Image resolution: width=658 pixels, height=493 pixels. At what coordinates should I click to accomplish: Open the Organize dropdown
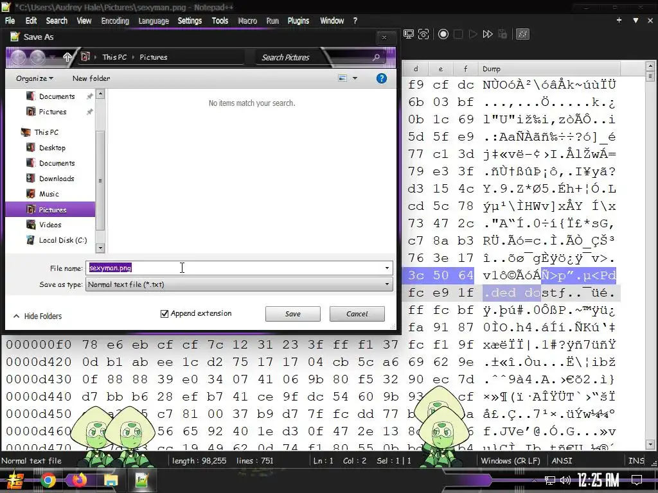[x=35, y=78]
